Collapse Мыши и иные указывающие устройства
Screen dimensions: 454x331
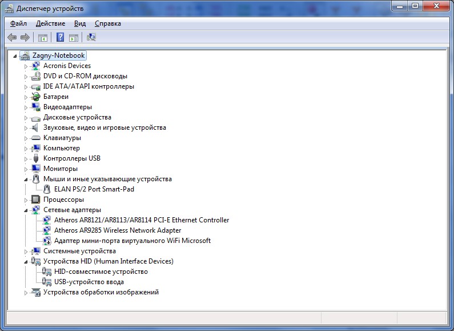coord(26,180)
